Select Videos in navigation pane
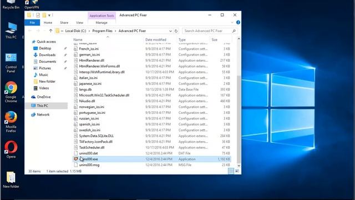 [x=44, y=88]
